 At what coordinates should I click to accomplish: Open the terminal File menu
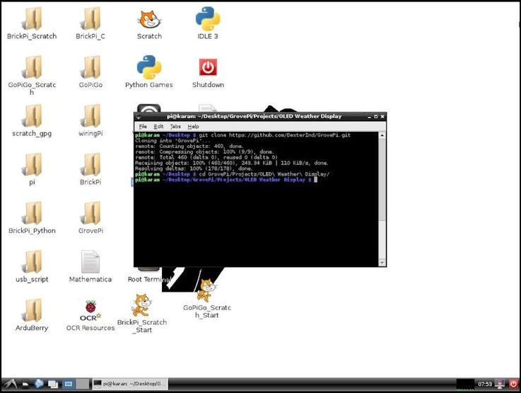[x=143, y=127]
